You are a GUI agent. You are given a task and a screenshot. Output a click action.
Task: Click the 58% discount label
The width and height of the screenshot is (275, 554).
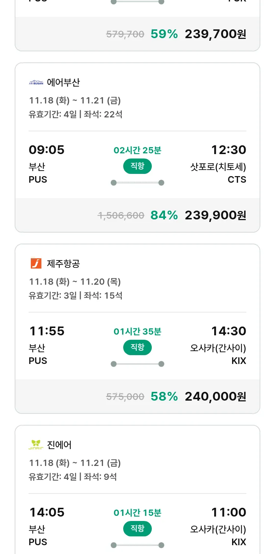click(164, 397)
